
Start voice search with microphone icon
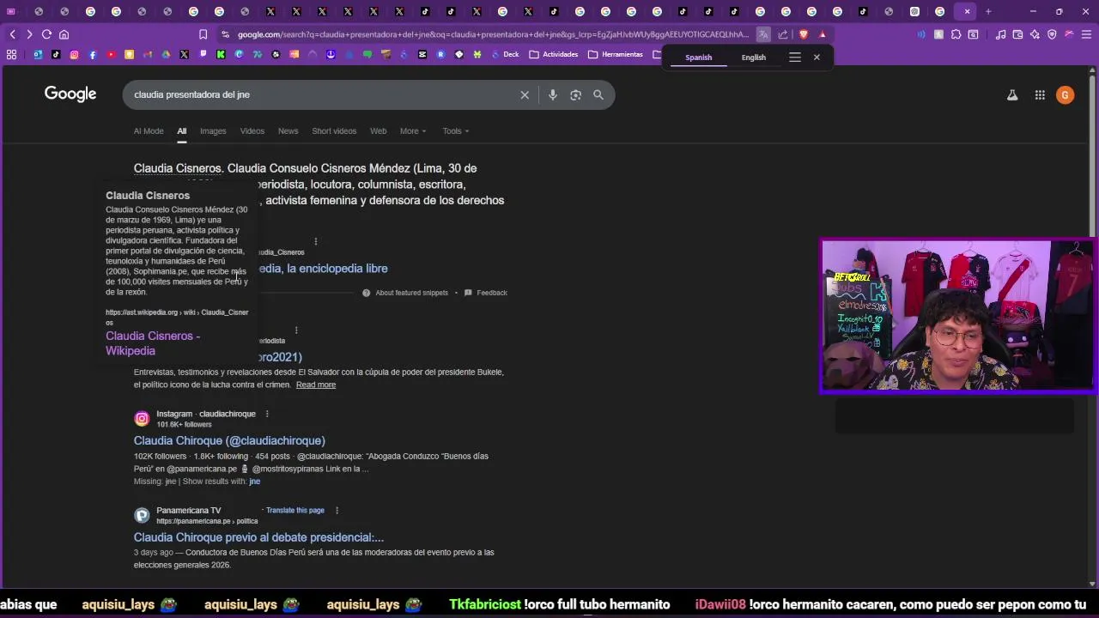click(x=553, y=94)
